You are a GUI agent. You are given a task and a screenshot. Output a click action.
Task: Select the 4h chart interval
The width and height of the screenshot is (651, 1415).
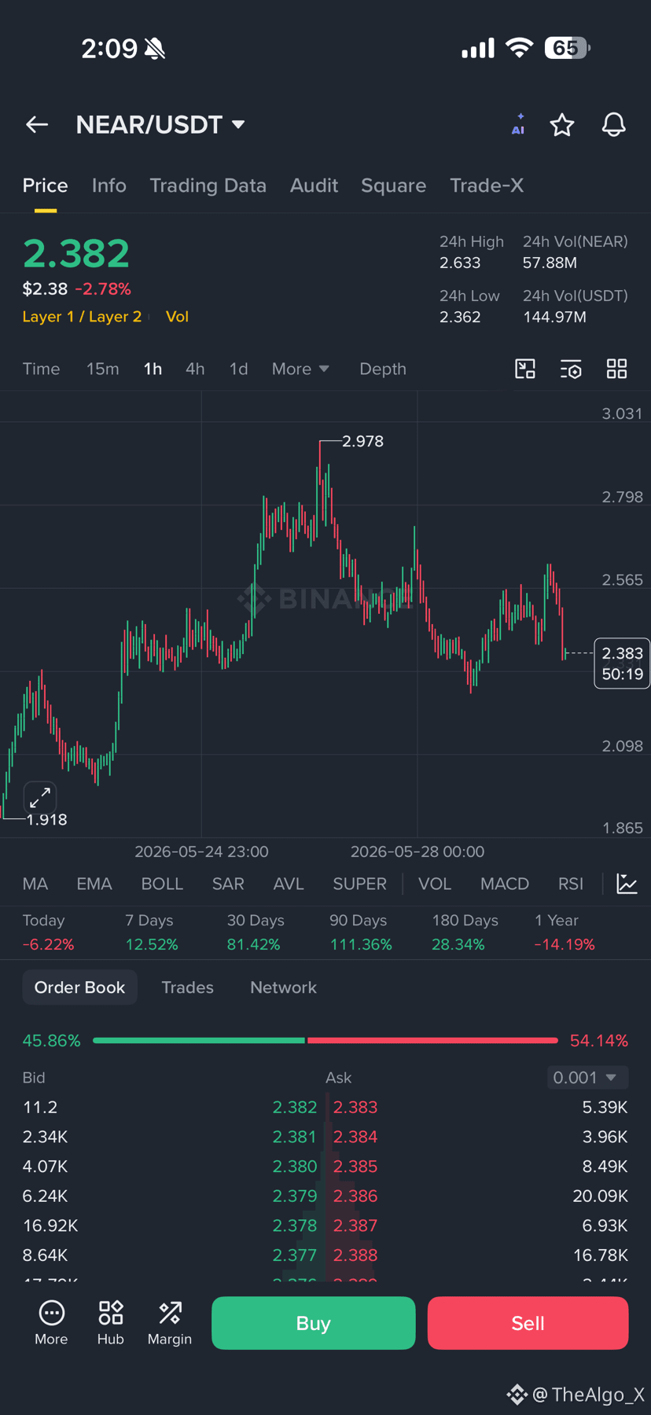(x=195, y=369)
